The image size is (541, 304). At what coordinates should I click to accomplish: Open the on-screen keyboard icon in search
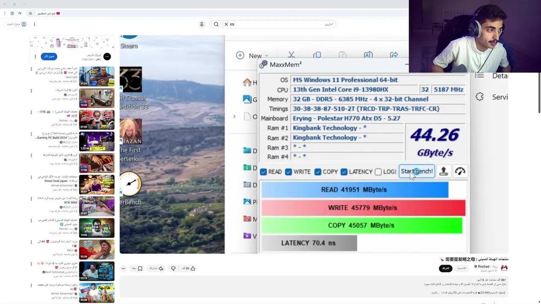[x=232, y=24]
